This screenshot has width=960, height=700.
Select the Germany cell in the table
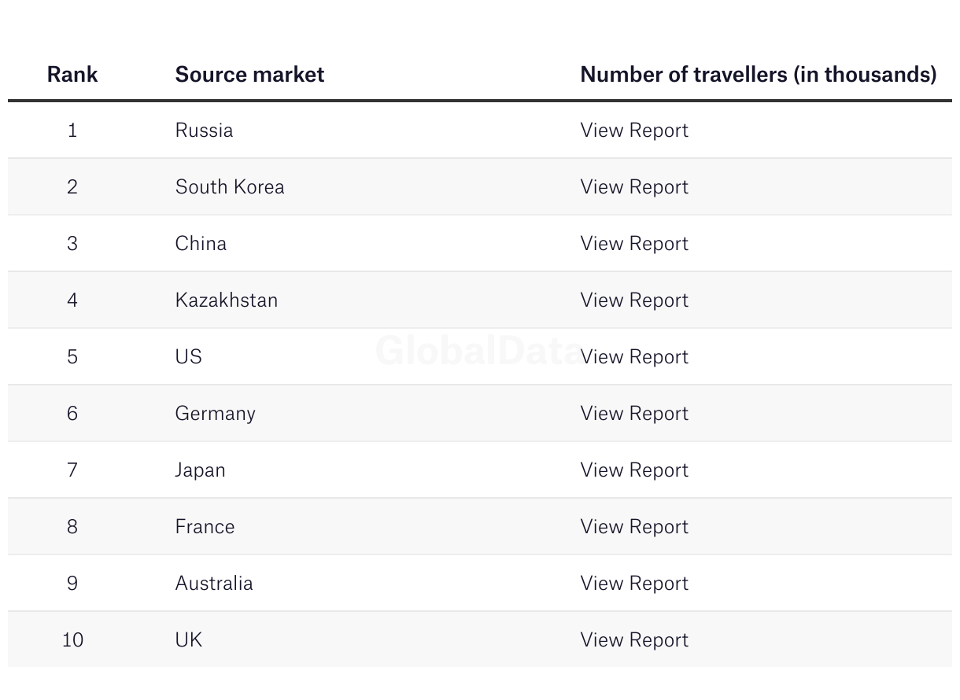click(215, 413)
